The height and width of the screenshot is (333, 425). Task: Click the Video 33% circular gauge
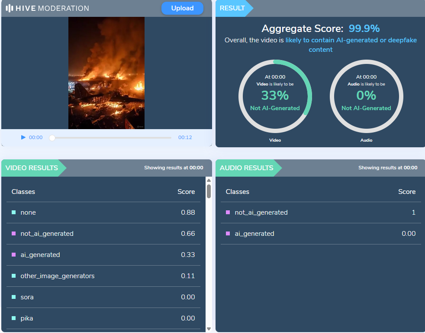click(275, 96)
